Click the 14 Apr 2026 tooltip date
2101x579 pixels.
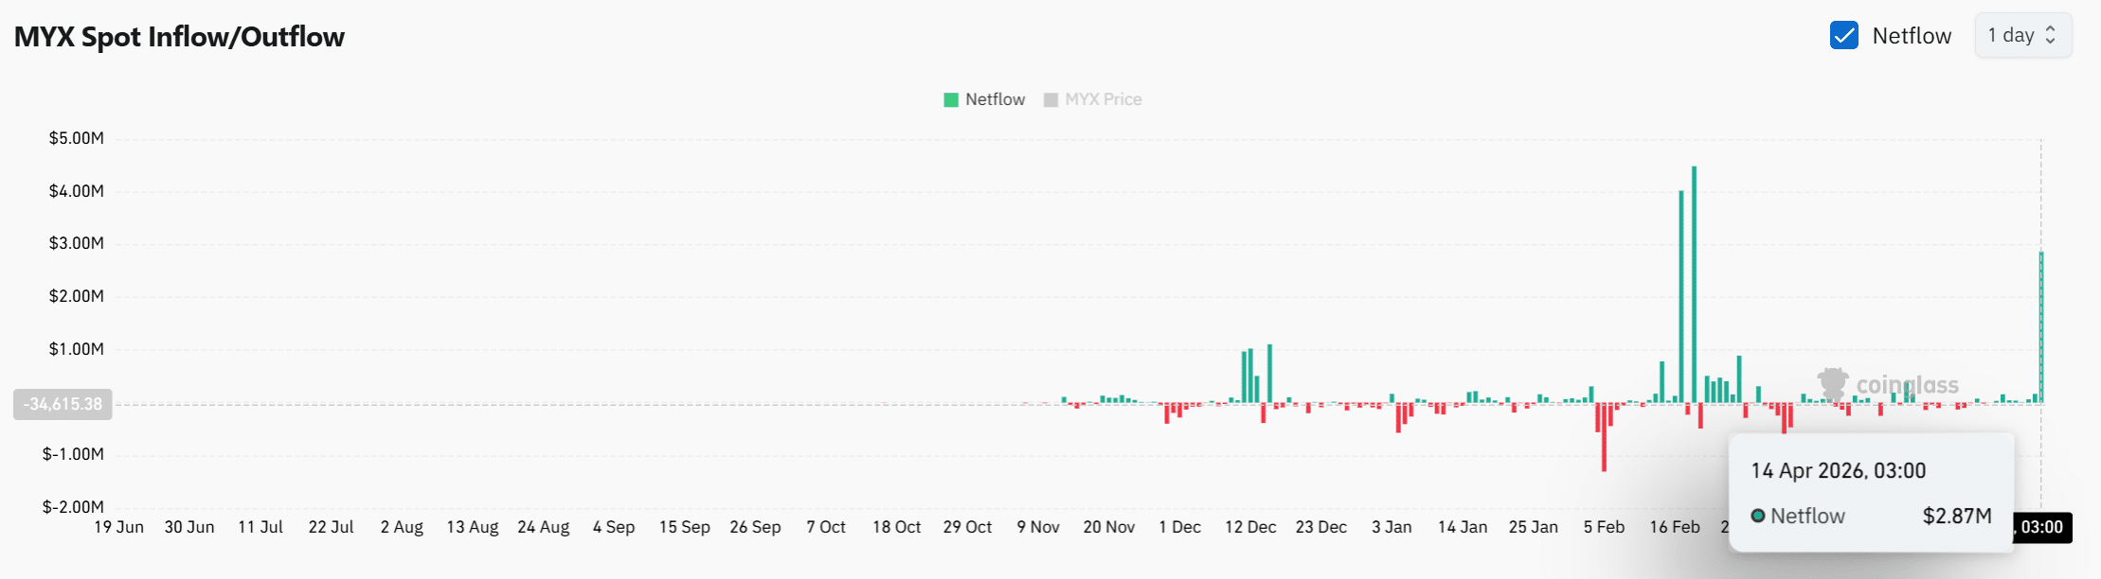click(x=1838, y=471)
